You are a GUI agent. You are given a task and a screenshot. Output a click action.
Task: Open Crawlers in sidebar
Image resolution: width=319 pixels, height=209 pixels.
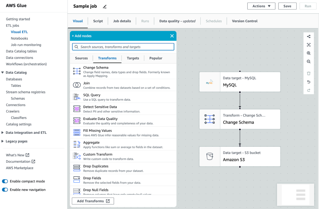[12, 111]
